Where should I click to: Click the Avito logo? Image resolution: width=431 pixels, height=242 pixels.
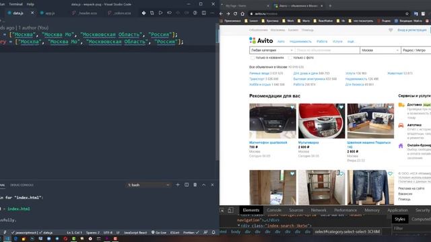[x=261, y=40]
